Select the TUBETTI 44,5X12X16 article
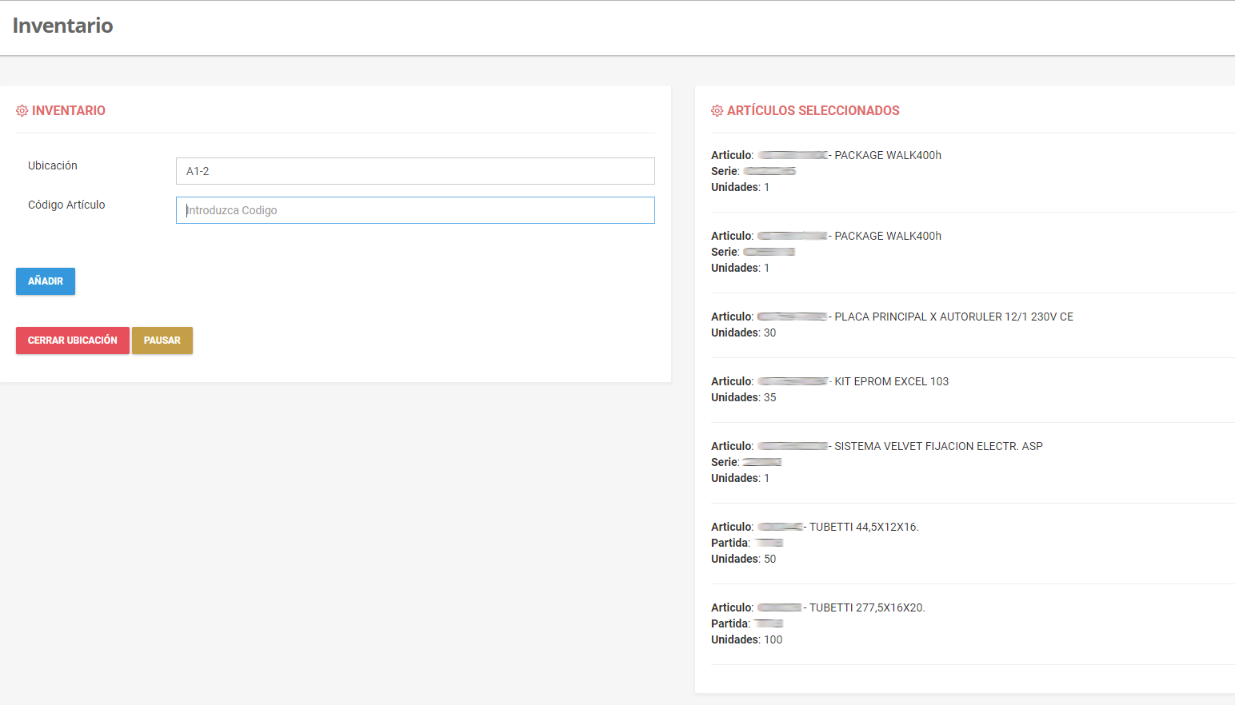The width and height of the screenshot is (1235, 705). tap(863, 528)
